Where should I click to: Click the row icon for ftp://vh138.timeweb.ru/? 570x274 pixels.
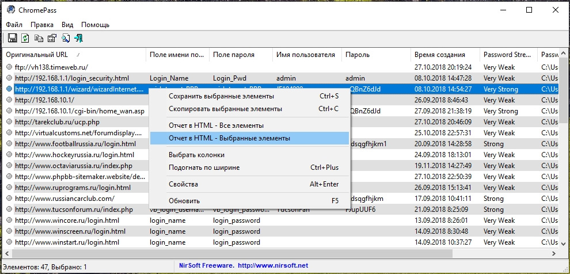pyautogui.click(x=9, y=67)
